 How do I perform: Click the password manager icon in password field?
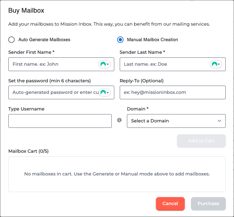(104, 92)
